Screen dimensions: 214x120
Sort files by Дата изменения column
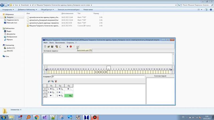pos(67,13)
